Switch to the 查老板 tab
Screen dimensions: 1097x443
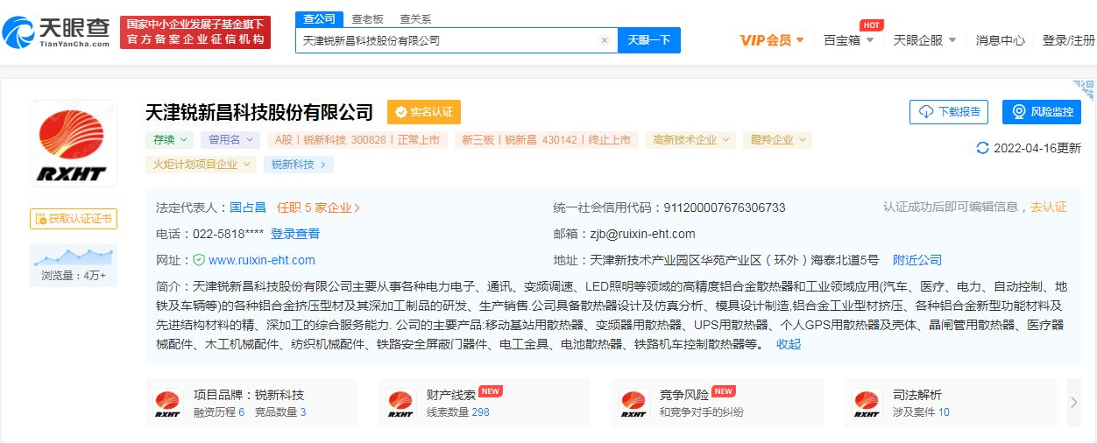tap(367, 19)
